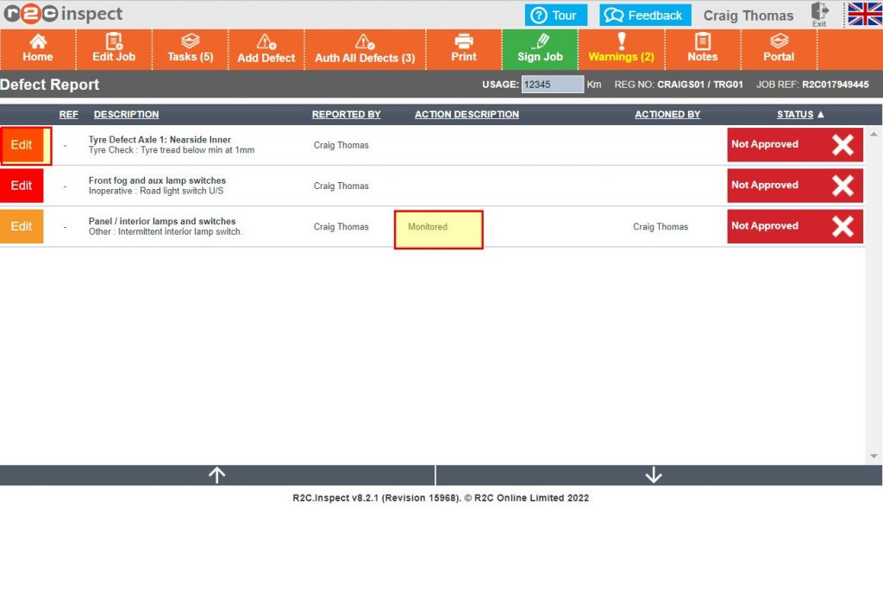Open the Feedback dialog

(644, 15)
